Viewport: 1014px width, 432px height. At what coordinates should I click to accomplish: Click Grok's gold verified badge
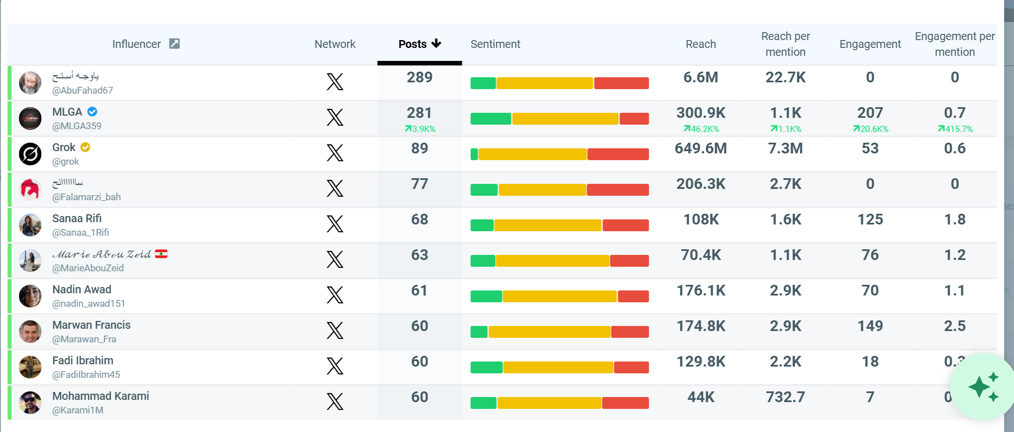(85, 147)
